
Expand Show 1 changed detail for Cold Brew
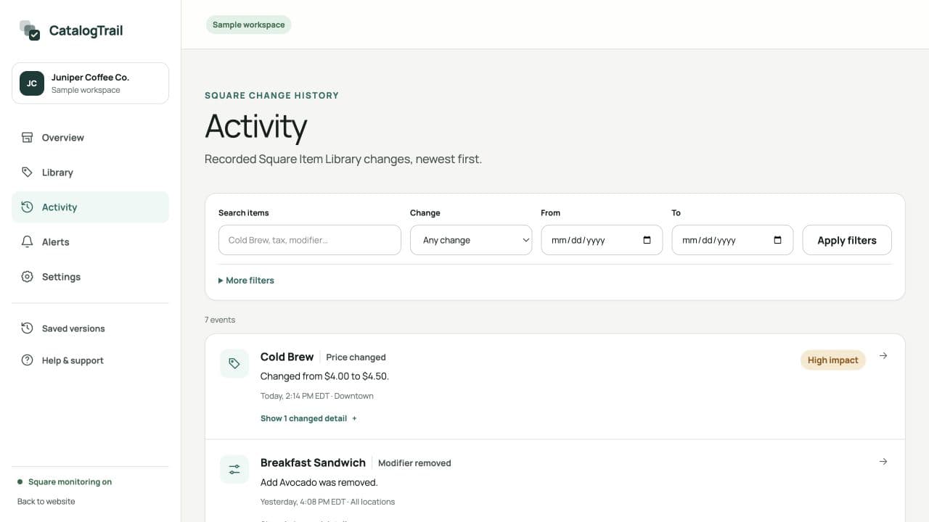[x=308, y=418]
